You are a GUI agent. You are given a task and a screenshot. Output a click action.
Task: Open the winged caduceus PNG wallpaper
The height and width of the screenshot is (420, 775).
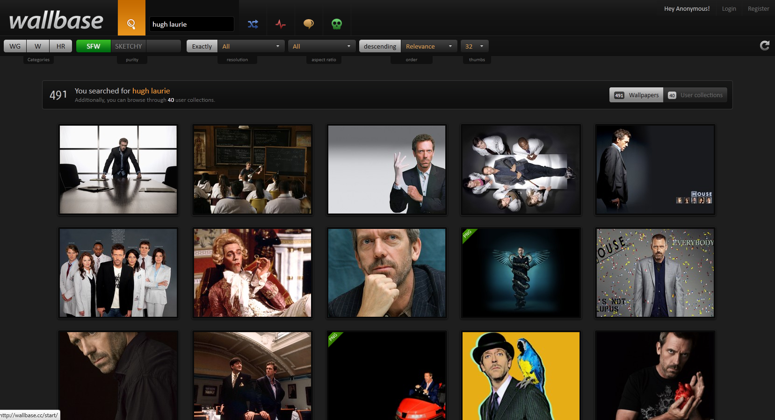pos(521,273)
